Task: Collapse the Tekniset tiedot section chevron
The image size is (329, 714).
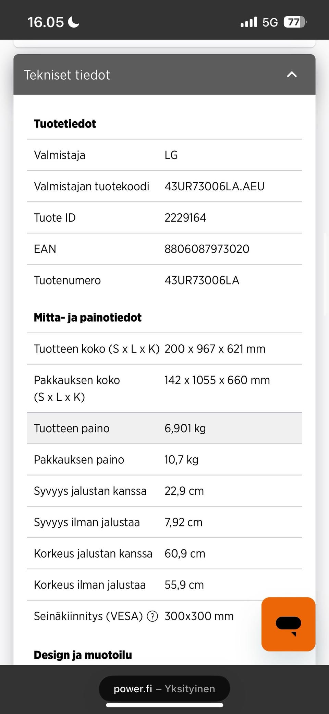Action: point(292,74)
